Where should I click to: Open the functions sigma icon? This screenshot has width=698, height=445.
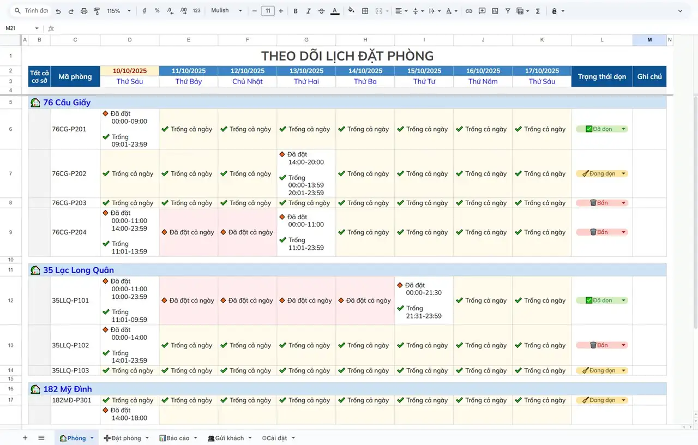(x=538, y=11)
